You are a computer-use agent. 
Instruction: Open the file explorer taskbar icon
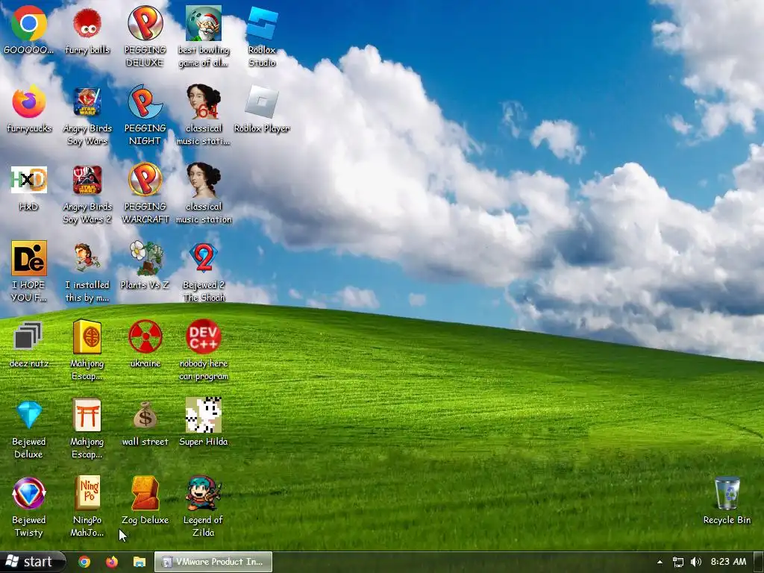(140, 562)
